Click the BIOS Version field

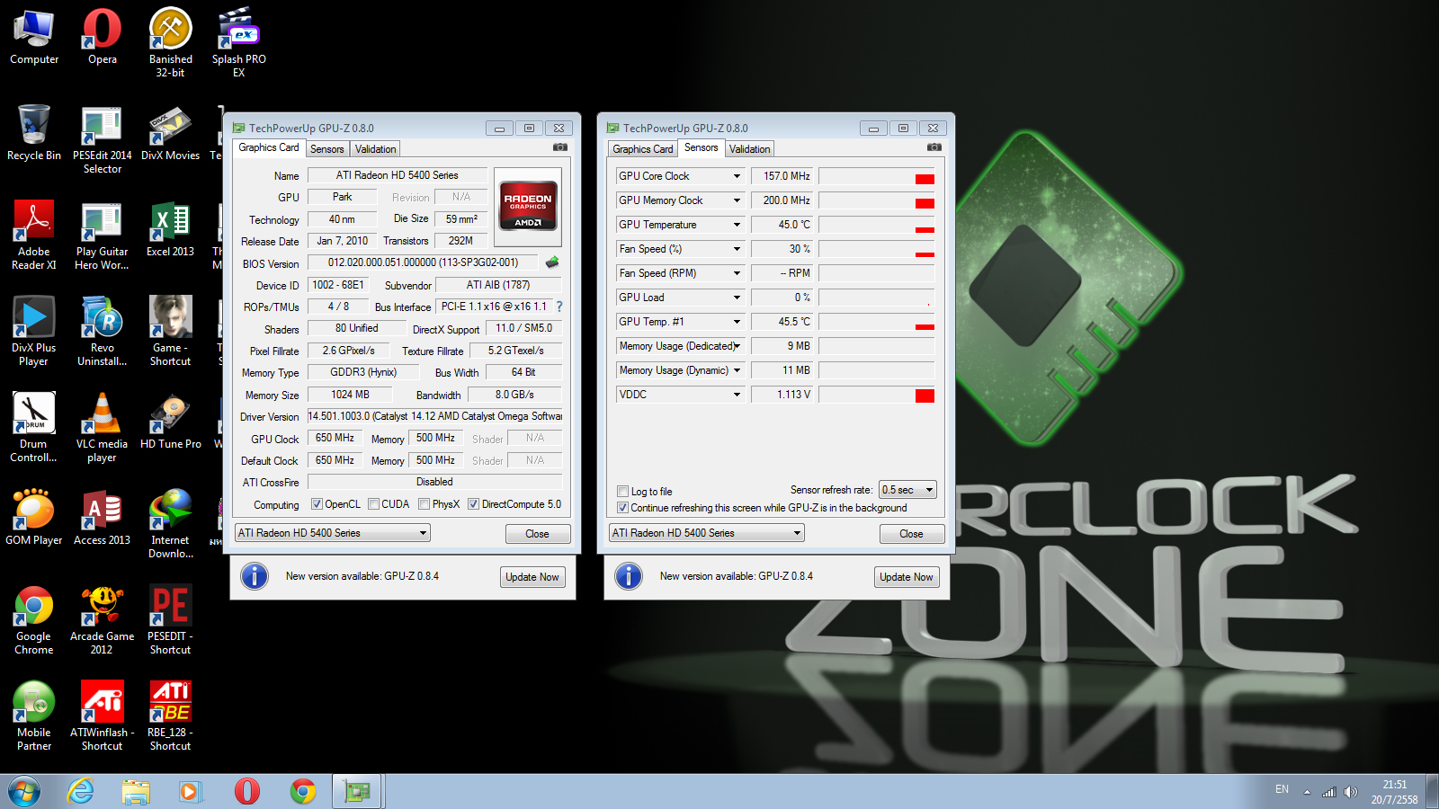point(423,262)
